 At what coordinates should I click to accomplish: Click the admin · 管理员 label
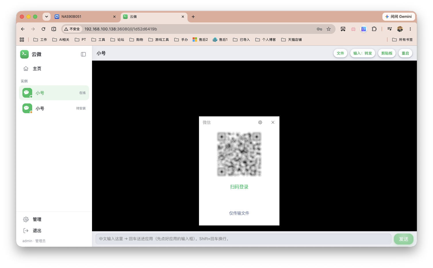pos(34,241)
